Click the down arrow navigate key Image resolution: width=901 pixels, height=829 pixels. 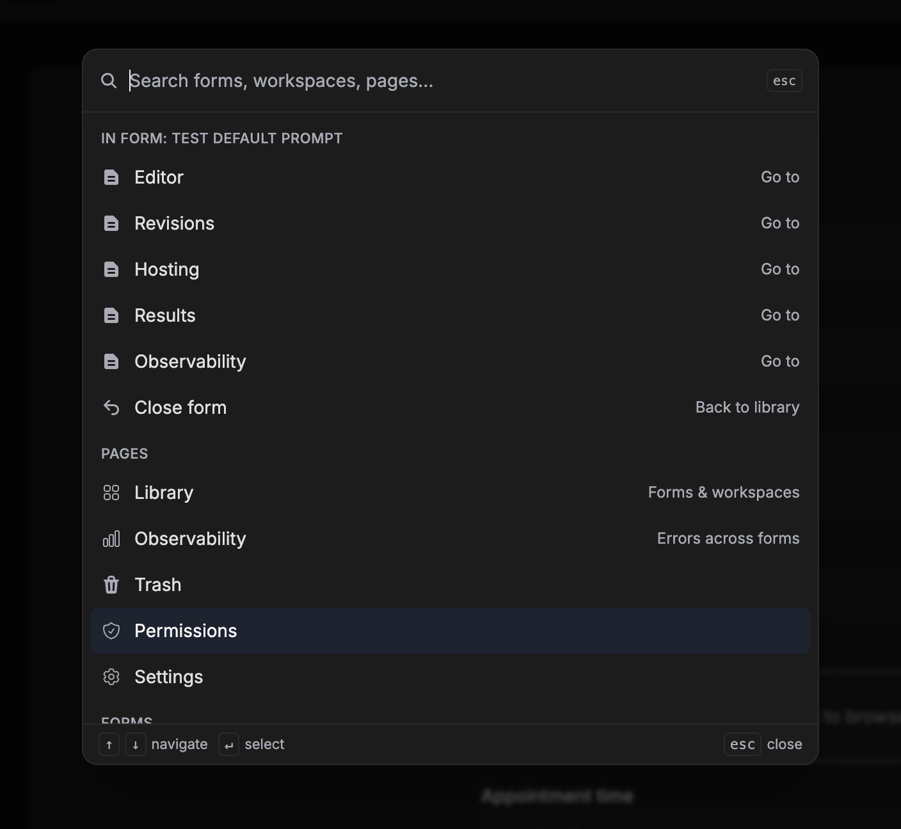pyautogui.click(x=136, y=745)
